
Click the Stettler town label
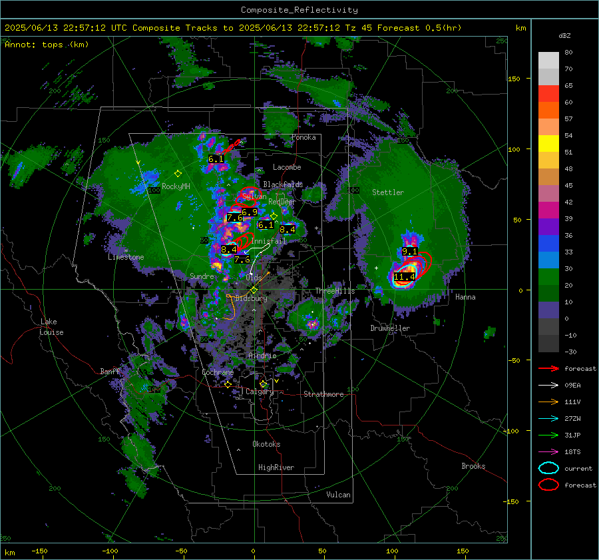click(388, 192)
